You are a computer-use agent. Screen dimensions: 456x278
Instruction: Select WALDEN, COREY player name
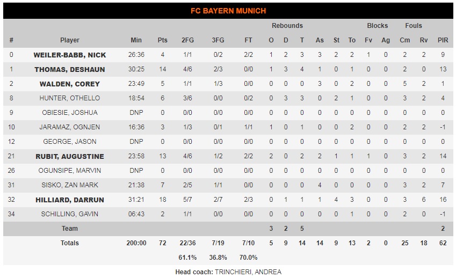pos(69,84)
